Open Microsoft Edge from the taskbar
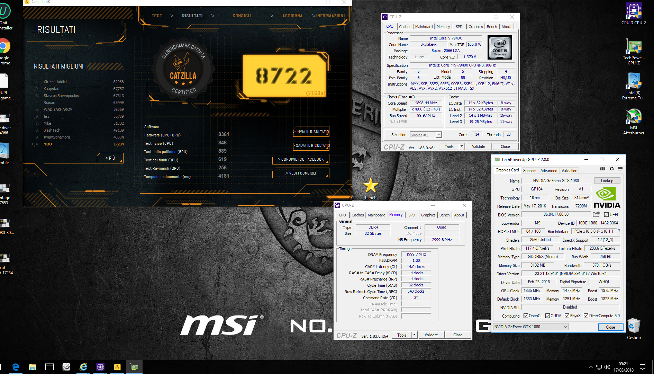654x374 pixels. coord(16,367)
